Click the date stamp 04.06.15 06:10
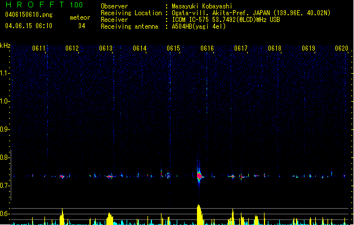This screenshot has width=354, height=225. pos(29,26)
